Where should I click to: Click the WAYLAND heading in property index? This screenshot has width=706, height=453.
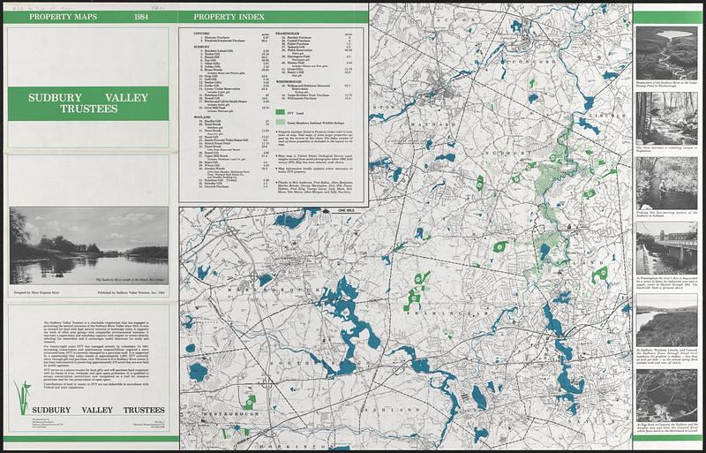[202, 117]
